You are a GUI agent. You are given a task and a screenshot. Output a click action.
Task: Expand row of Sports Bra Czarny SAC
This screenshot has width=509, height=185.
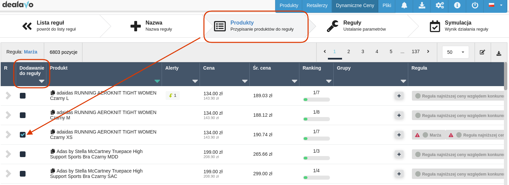click(x=8, y=174)
